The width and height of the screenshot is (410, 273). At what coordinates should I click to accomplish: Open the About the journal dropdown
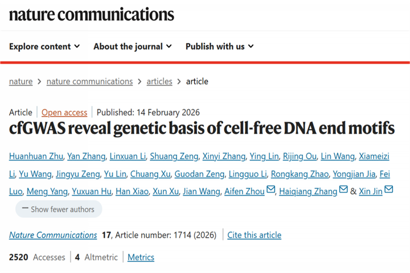pyautogui.click(x=133, y=47)
